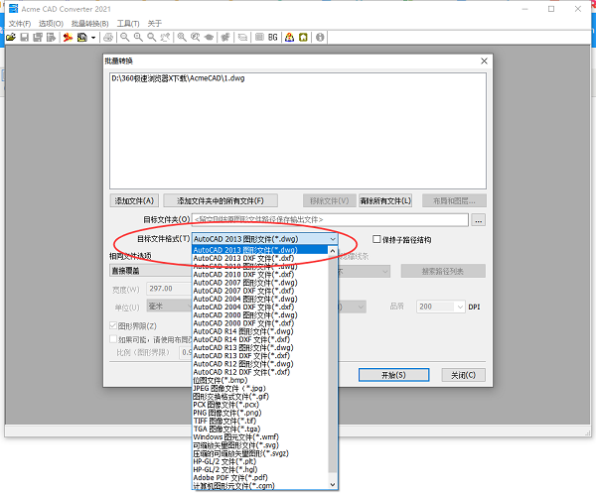Toggle the BG background color button
Image resolution: width=596 pixels, height=493 pixels.
(273, 37)
